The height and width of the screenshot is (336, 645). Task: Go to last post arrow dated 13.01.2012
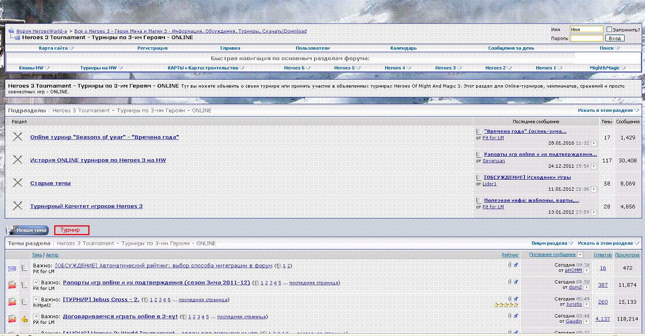[x=594, y=212]
